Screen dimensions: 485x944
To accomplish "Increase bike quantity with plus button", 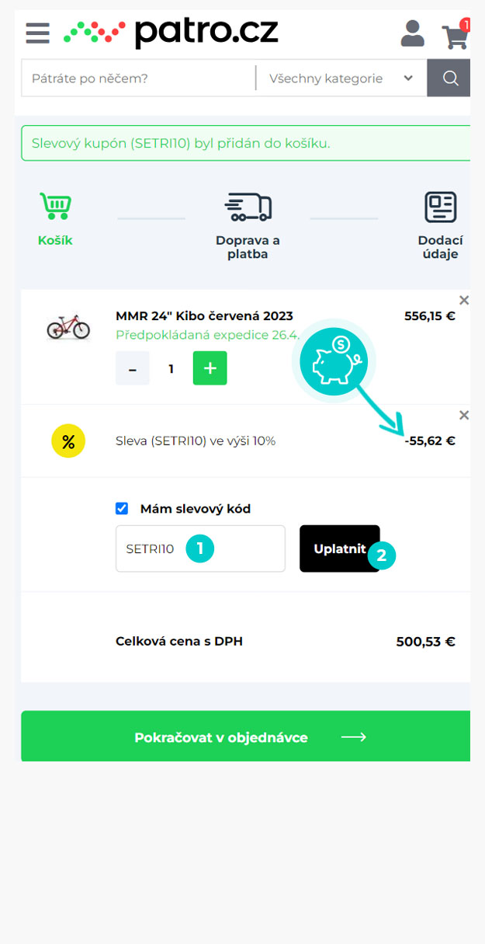I will [210, 368].
